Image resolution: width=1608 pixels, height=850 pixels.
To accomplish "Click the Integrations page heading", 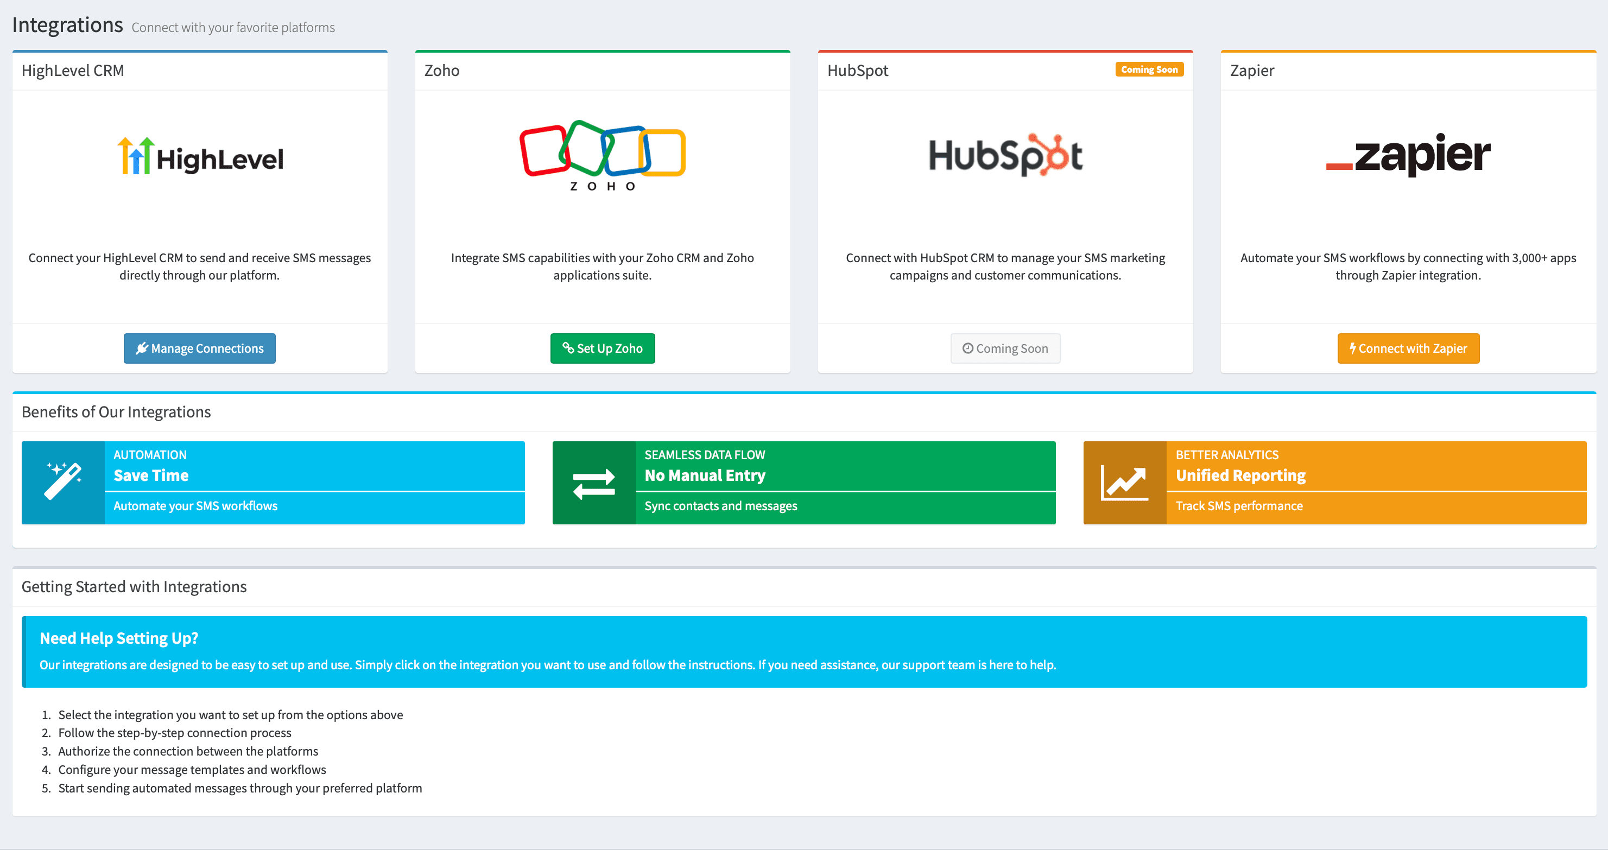I will coord(67,25).
